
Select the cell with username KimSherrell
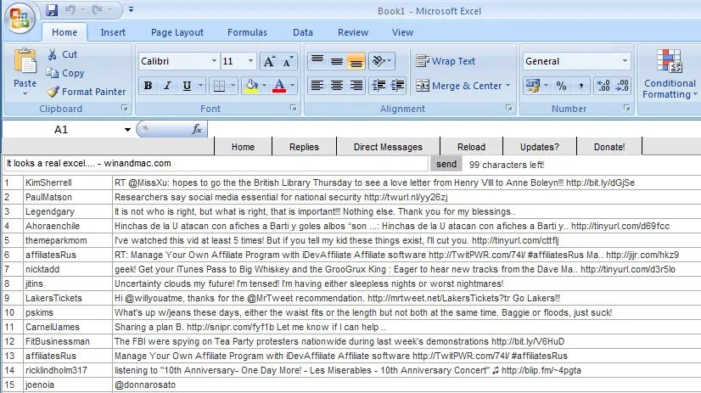[x=68, y=182]
